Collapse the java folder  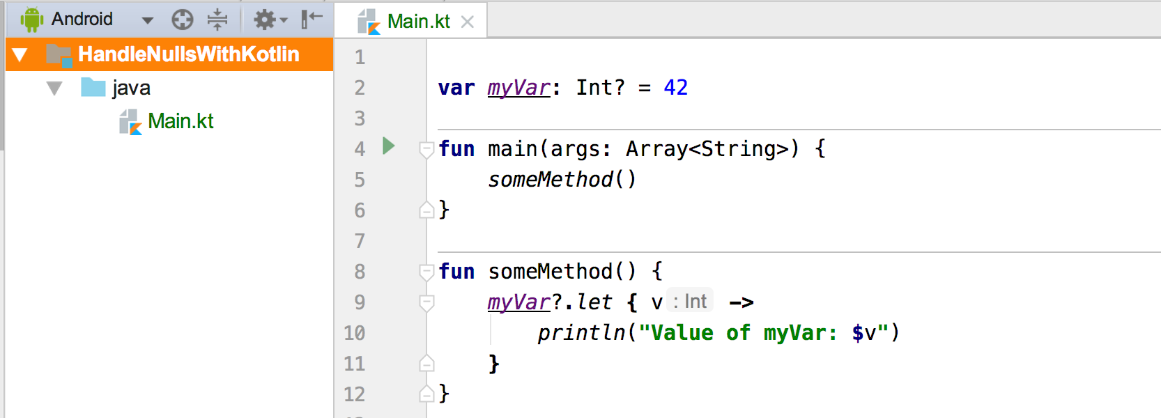click(54, 88)
